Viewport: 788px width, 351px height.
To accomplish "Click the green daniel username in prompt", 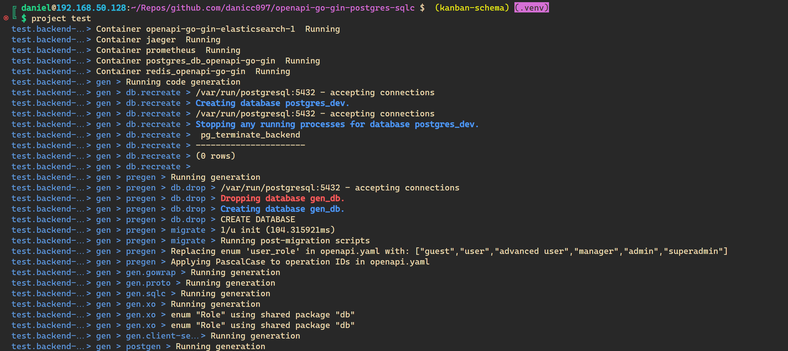I will click(36, 7).
